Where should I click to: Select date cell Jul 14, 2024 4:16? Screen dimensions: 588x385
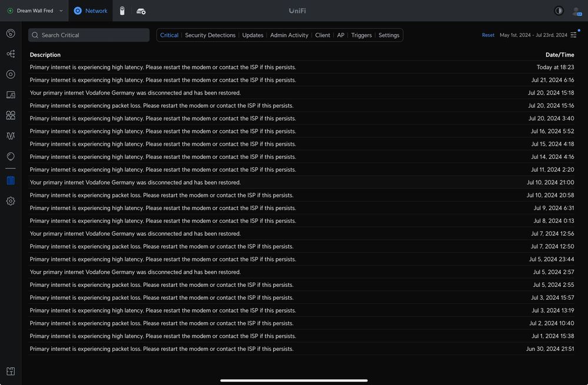coord(552,156)
